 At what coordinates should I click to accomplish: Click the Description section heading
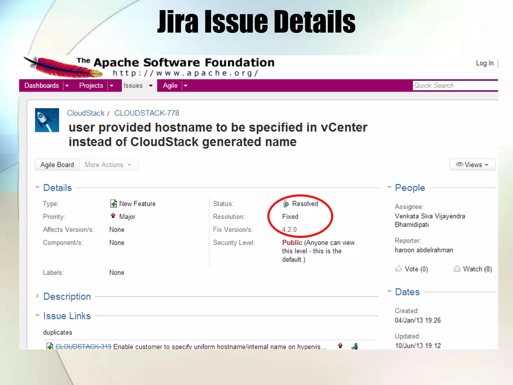coord(67,297)
